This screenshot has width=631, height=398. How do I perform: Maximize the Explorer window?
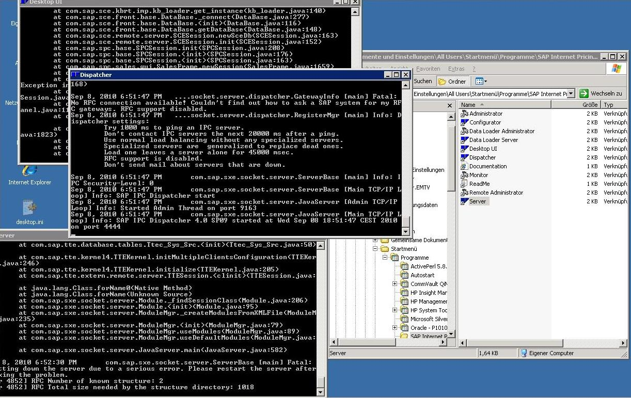point(613,56)
